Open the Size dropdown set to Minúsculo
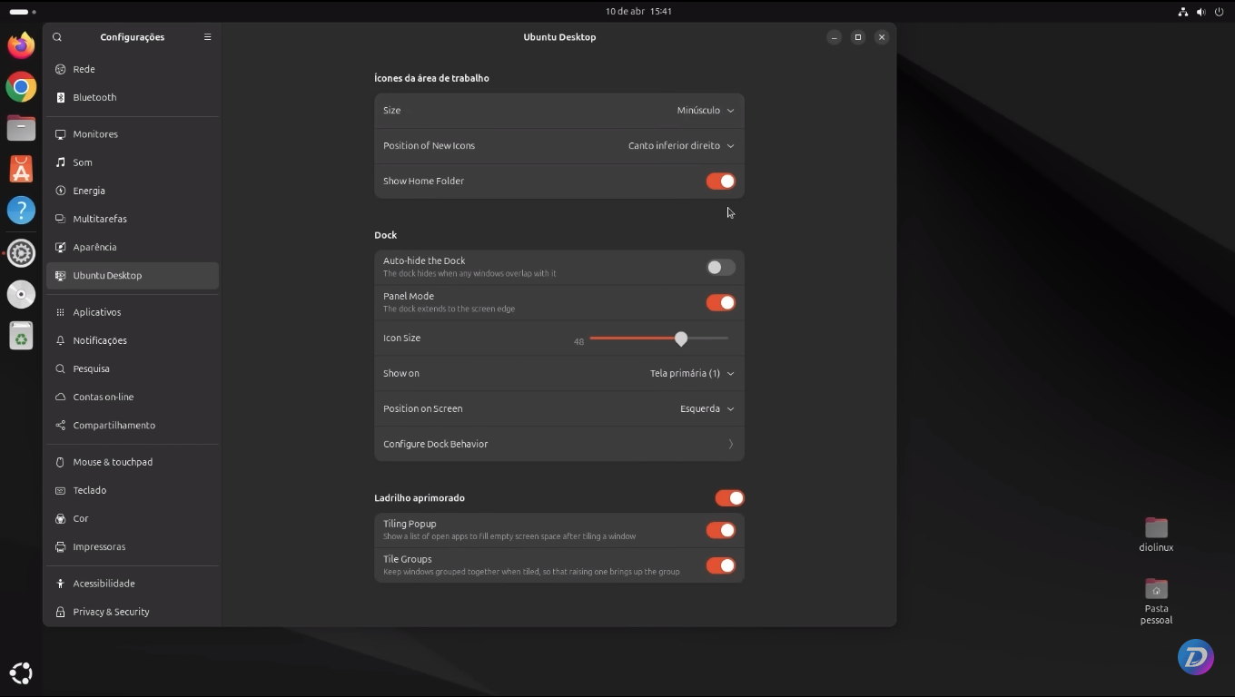This screenshot has width=1235, height=697. 705,110
